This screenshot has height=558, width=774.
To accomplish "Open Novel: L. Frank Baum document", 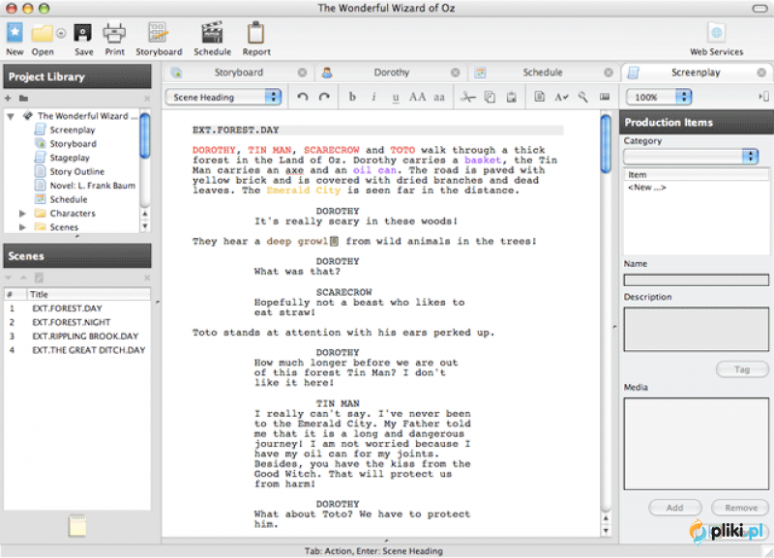I will click(92, 186).
